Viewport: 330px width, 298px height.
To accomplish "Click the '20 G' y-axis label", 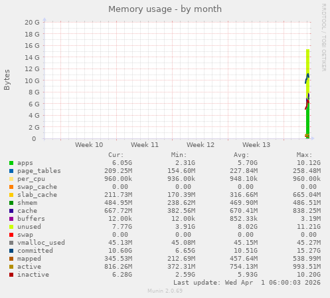I will (x=32, y=23).
